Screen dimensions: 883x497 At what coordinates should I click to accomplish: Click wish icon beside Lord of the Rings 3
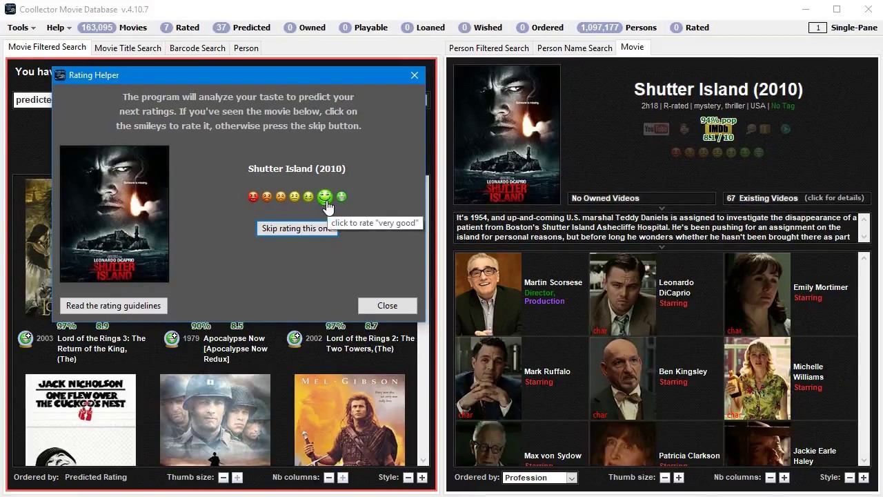[26, 338]
